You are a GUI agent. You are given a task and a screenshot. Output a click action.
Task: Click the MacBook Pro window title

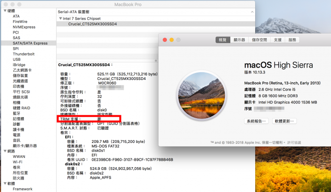(x=128, y=5)
